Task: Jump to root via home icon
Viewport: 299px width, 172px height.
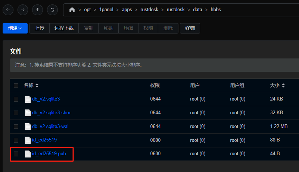Action: [72, 10]
